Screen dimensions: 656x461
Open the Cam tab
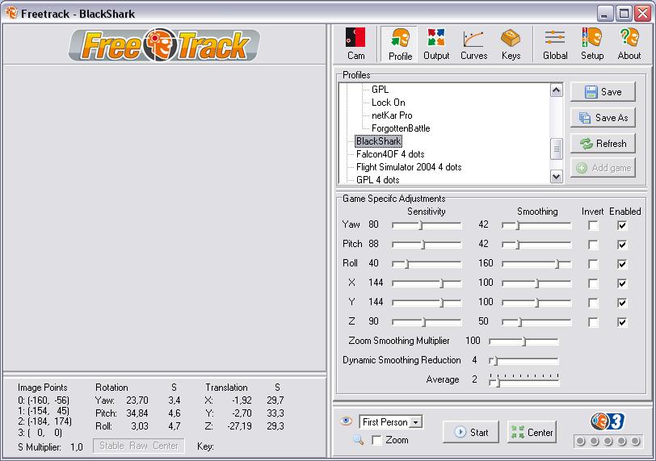355,44
